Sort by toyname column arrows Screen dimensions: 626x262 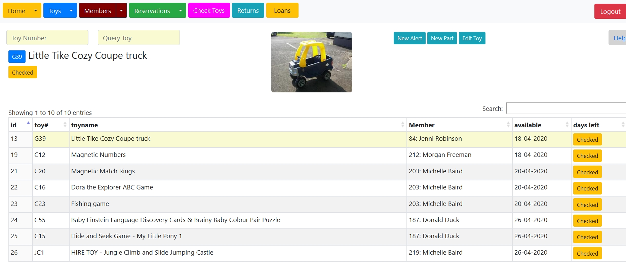coord(402,125)
